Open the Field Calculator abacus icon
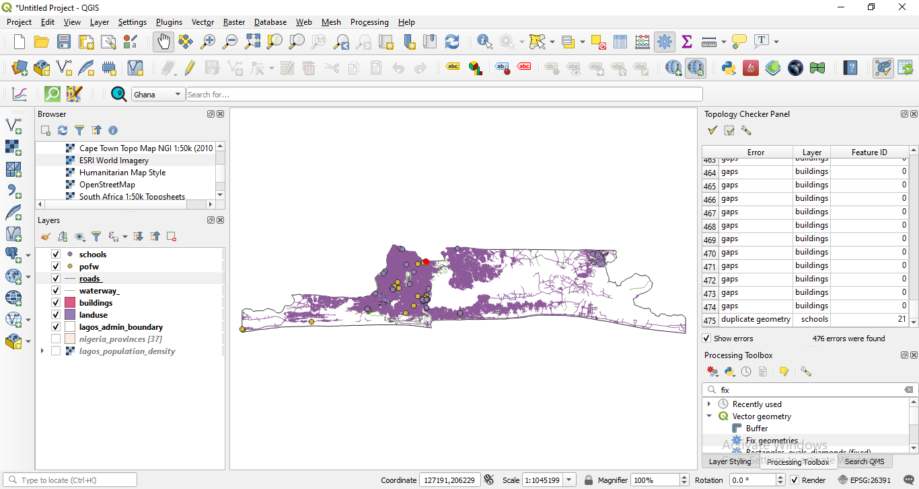Viewport: 919px width, 489px height. click(x=642, y=42)
